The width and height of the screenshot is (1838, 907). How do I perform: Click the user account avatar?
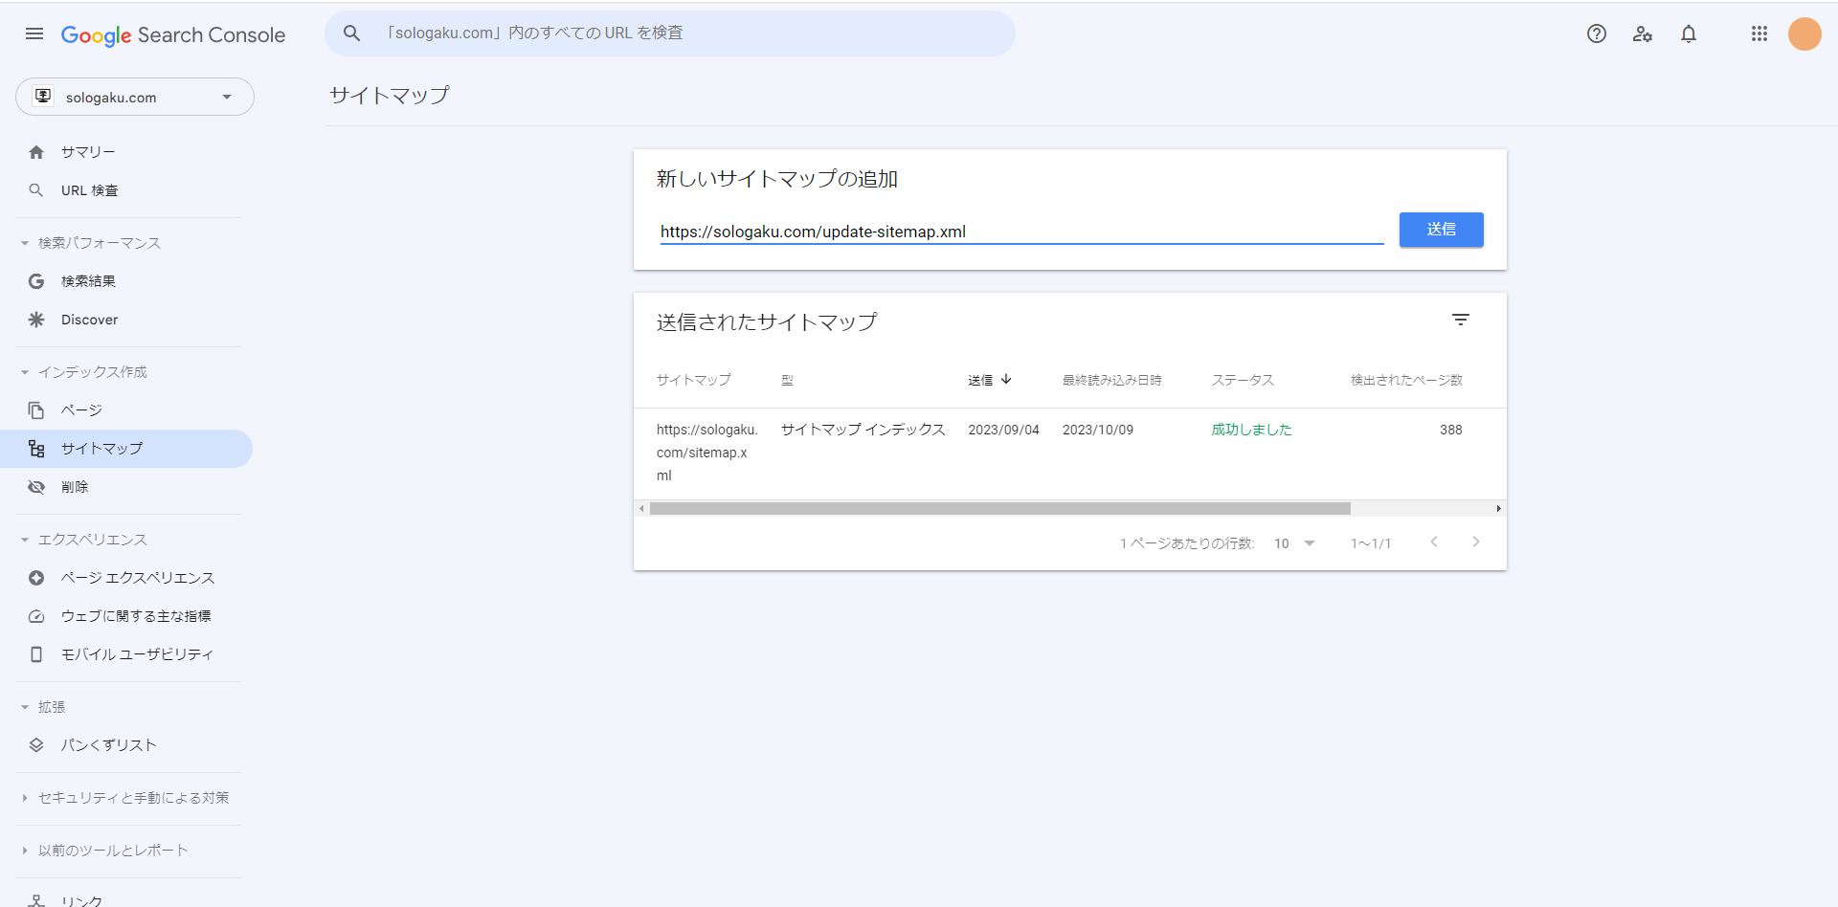coord(1804,34)
